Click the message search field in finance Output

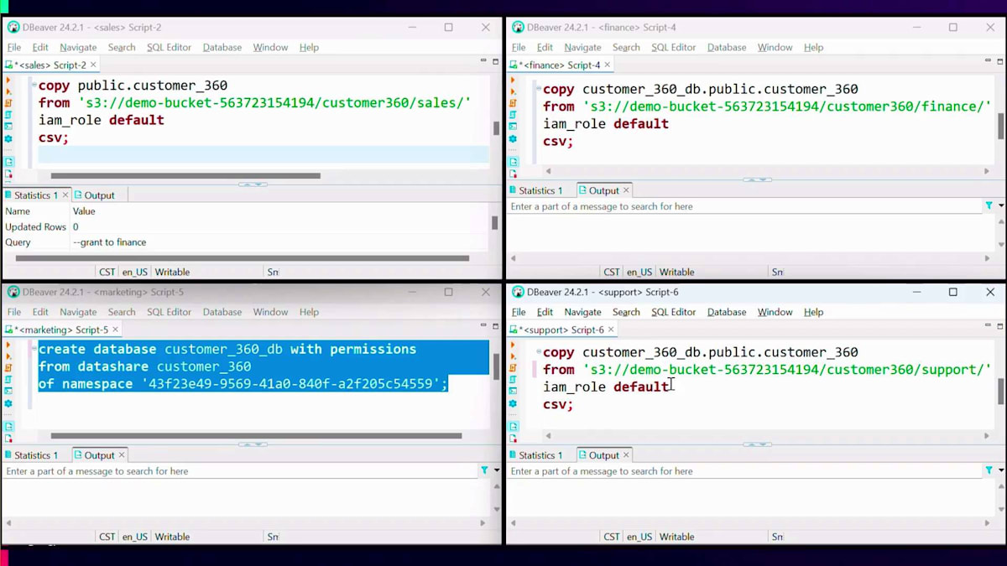744,206
